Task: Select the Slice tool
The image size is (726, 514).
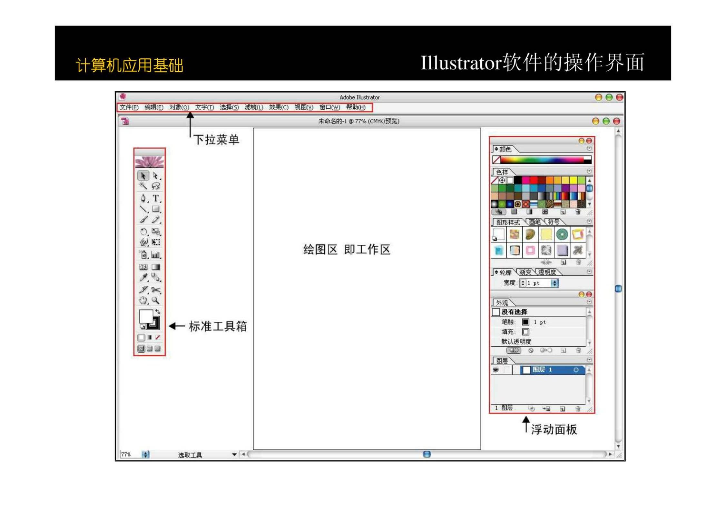Action: tap(143, 290)
